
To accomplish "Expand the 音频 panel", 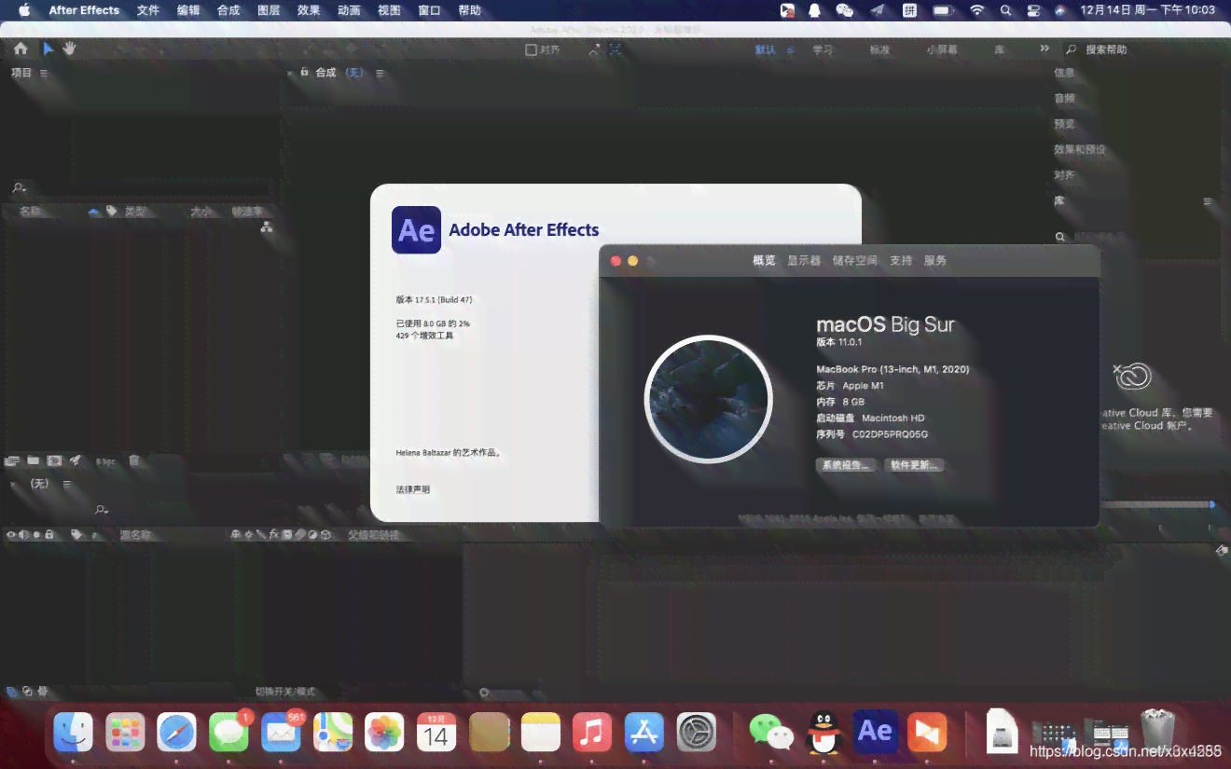I will [x=1064, y=98].
